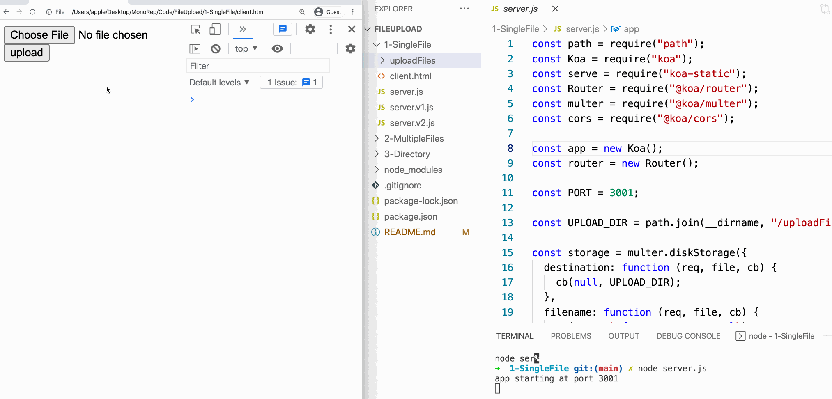Click the File info icon in address bar
The image size is (832, 399).
click(49, 12)
